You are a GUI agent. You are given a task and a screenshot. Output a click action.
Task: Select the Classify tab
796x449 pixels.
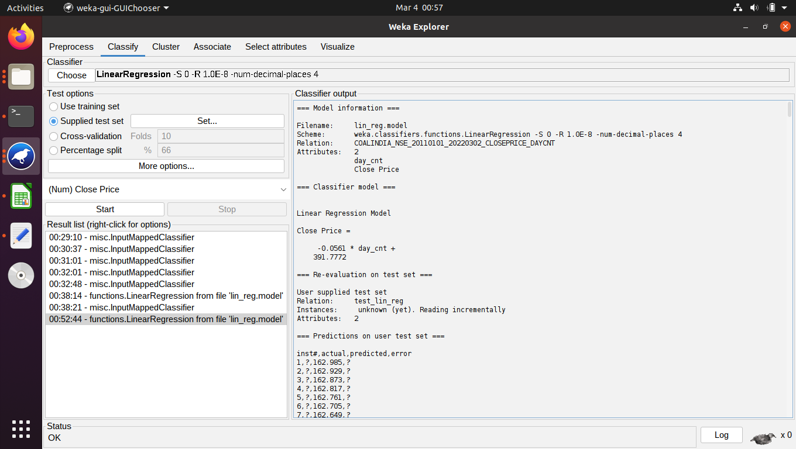tap(123, 47)
